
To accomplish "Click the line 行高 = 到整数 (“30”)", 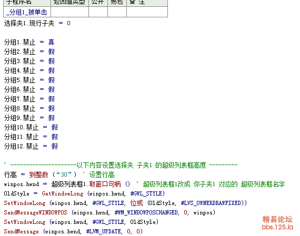I will pyautogui.click(x=40, y=175).
